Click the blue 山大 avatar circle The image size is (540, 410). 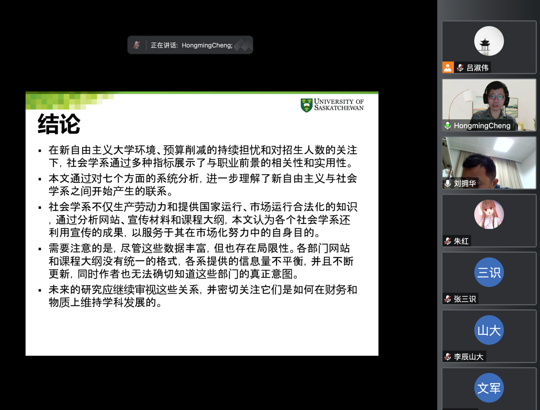489,330
